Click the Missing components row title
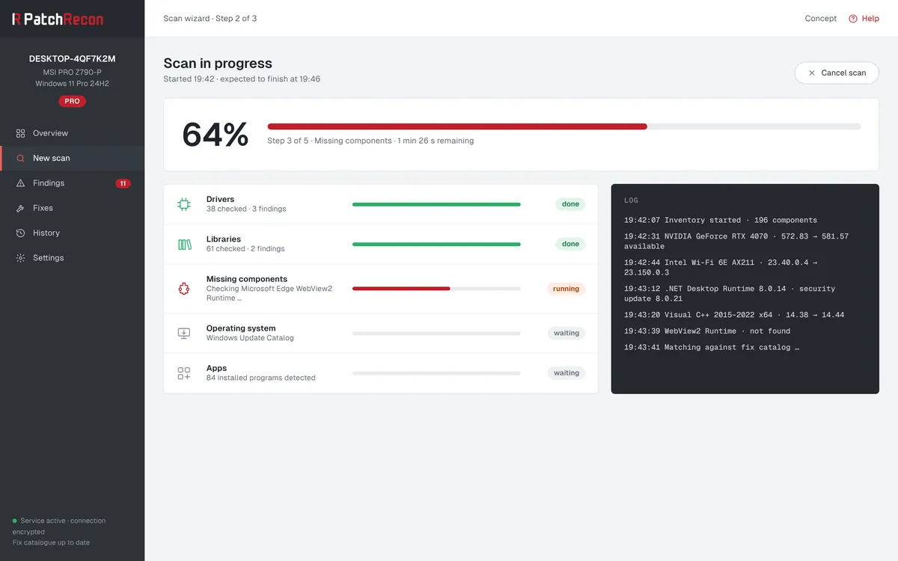Screen dimensions: 898x561 [x=247, y=279]
